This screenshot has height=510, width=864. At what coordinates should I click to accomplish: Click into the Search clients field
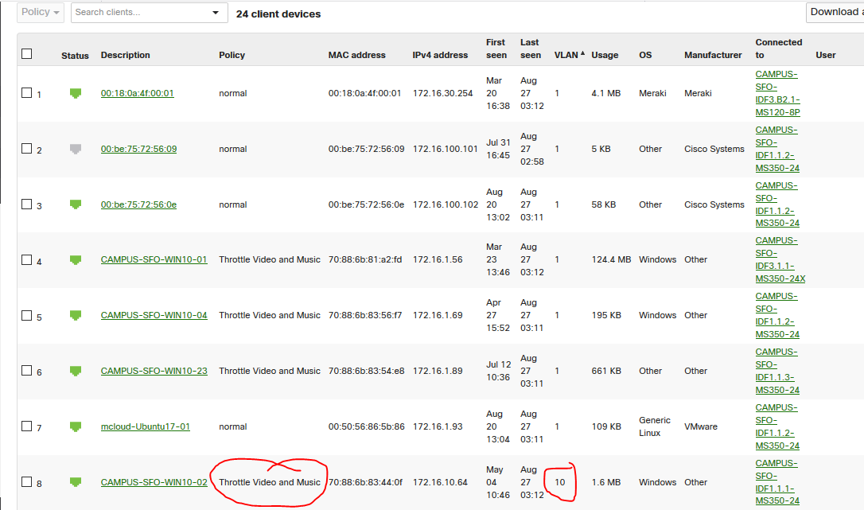[139, 13]
